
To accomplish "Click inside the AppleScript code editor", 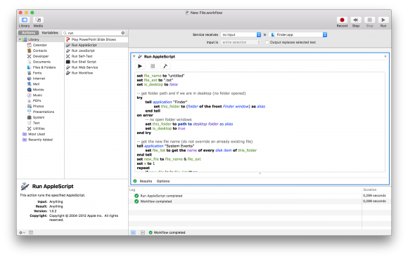I will pos(260,121).
